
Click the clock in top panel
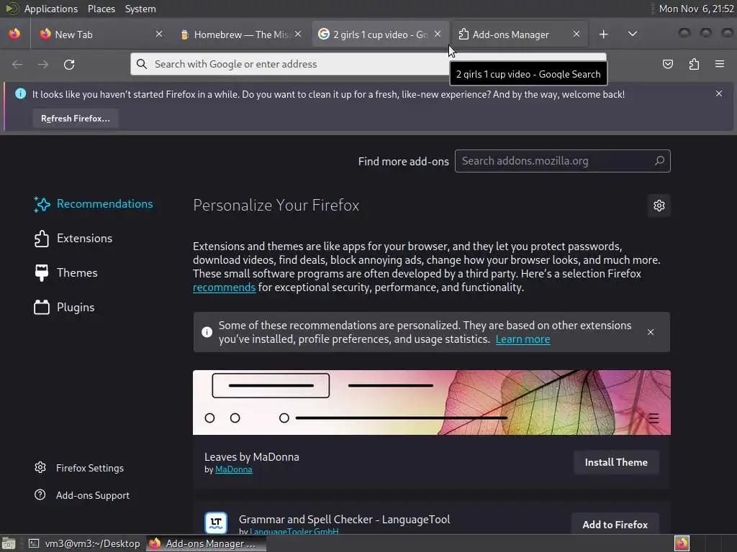click(x=696, y=9)
